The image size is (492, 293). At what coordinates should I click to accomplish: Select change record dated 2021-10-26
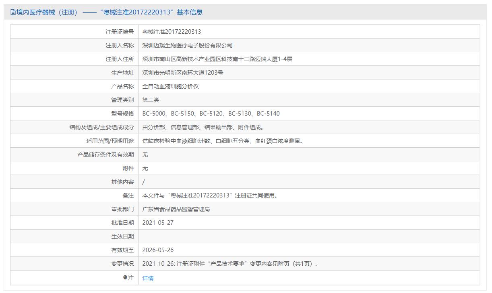[x=231, y=264]
